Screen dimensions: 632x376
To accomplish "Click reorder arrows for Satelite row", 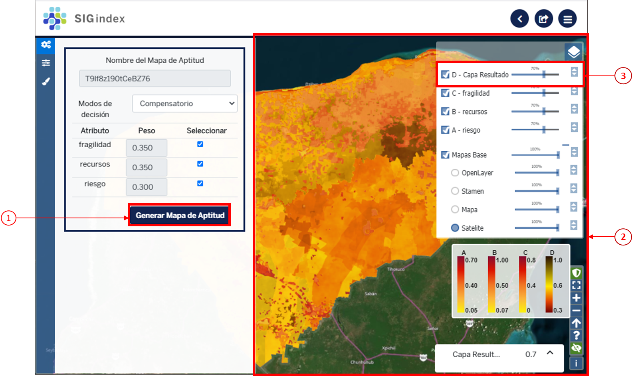I will (x=574, y=225).
